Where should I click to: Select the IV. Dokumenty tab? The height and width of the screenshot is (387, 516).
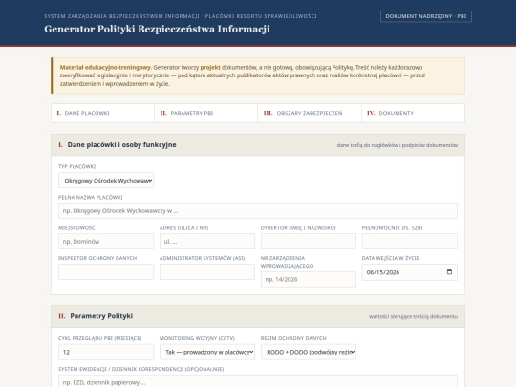(x=413, y=113)
